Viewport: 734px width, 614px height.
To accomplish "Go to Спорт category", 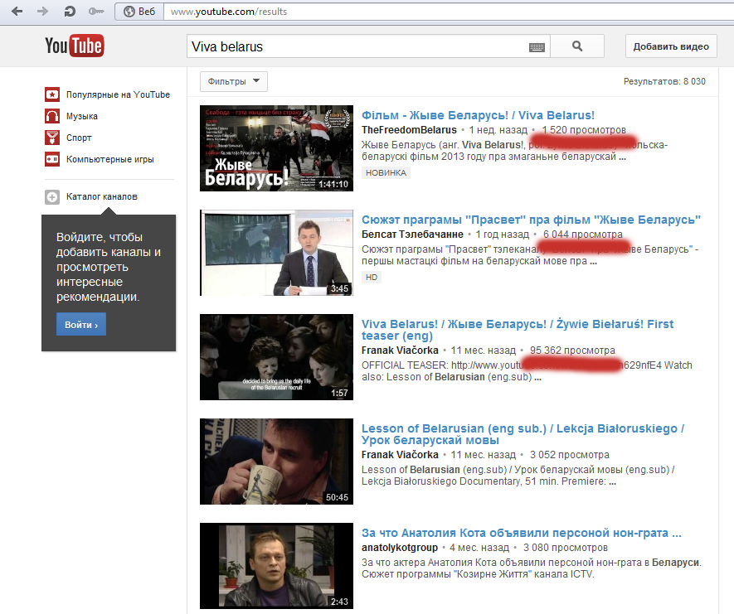I will [79, 138].
